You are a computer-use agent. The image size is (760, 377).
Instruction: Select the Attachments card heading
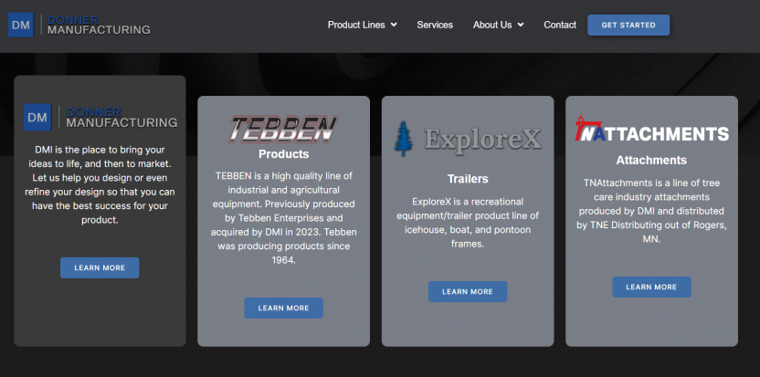click(x=651, y=160)
